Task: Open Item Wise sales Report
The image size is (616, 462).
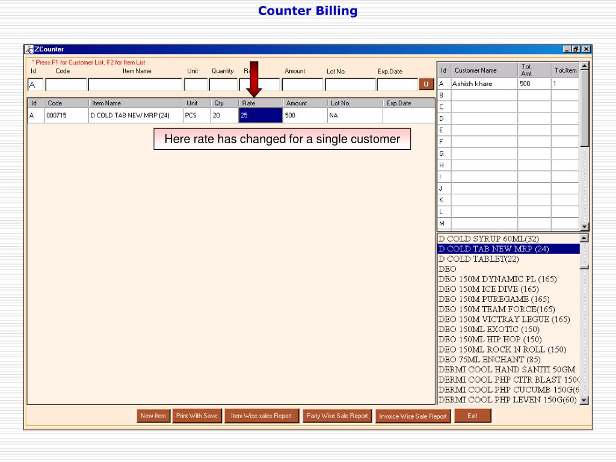Action: pos(262,416)
